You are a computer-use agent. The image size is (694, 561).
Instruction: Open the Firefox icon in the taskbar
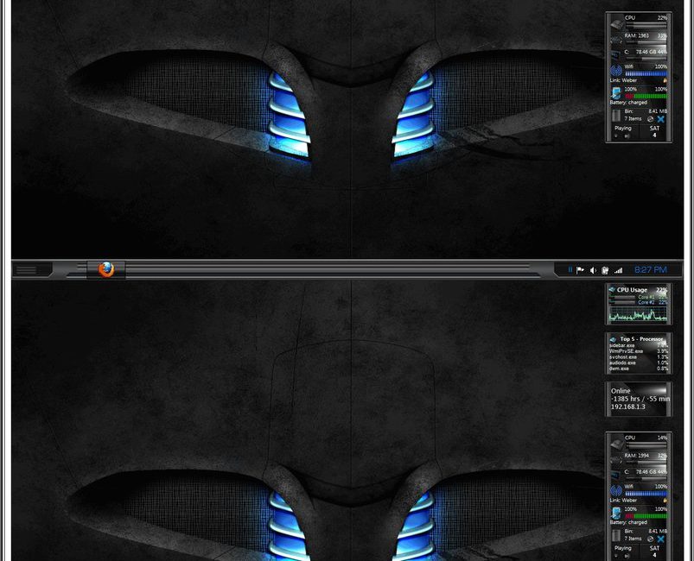click(x=106, y=269)
